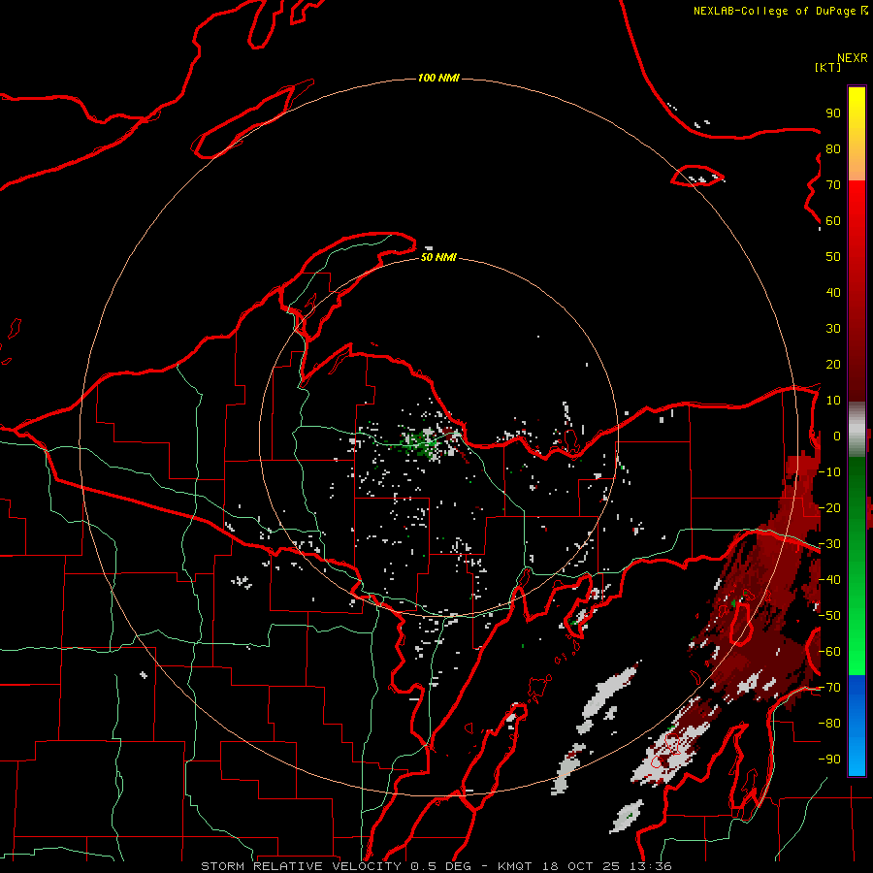The height and width of the screenshot is (873, 873).
Task: Click the 10 value on the velocity scale
Action: click(x=833, y=401)
